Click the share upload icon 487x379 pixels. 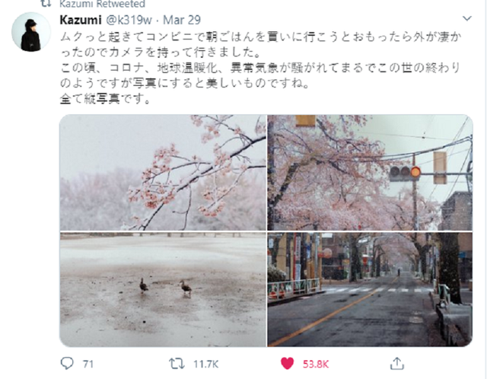click(x=397, y=363)
